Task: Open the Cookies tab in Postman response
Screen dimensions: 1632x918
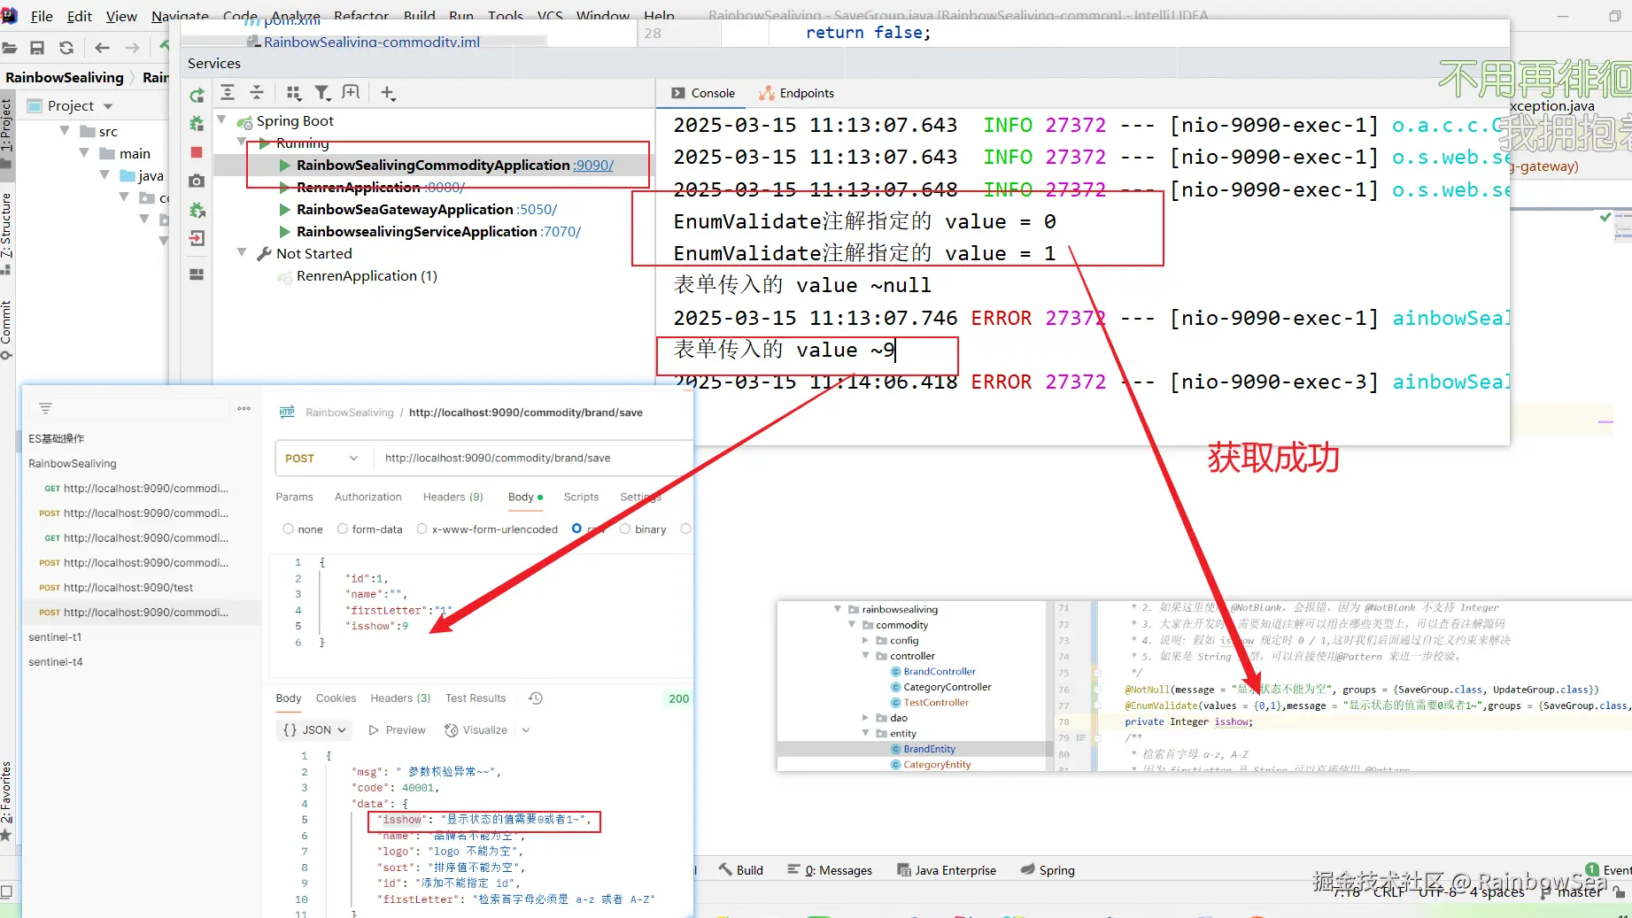Action: pyautogui.click(x=336, y=698)
